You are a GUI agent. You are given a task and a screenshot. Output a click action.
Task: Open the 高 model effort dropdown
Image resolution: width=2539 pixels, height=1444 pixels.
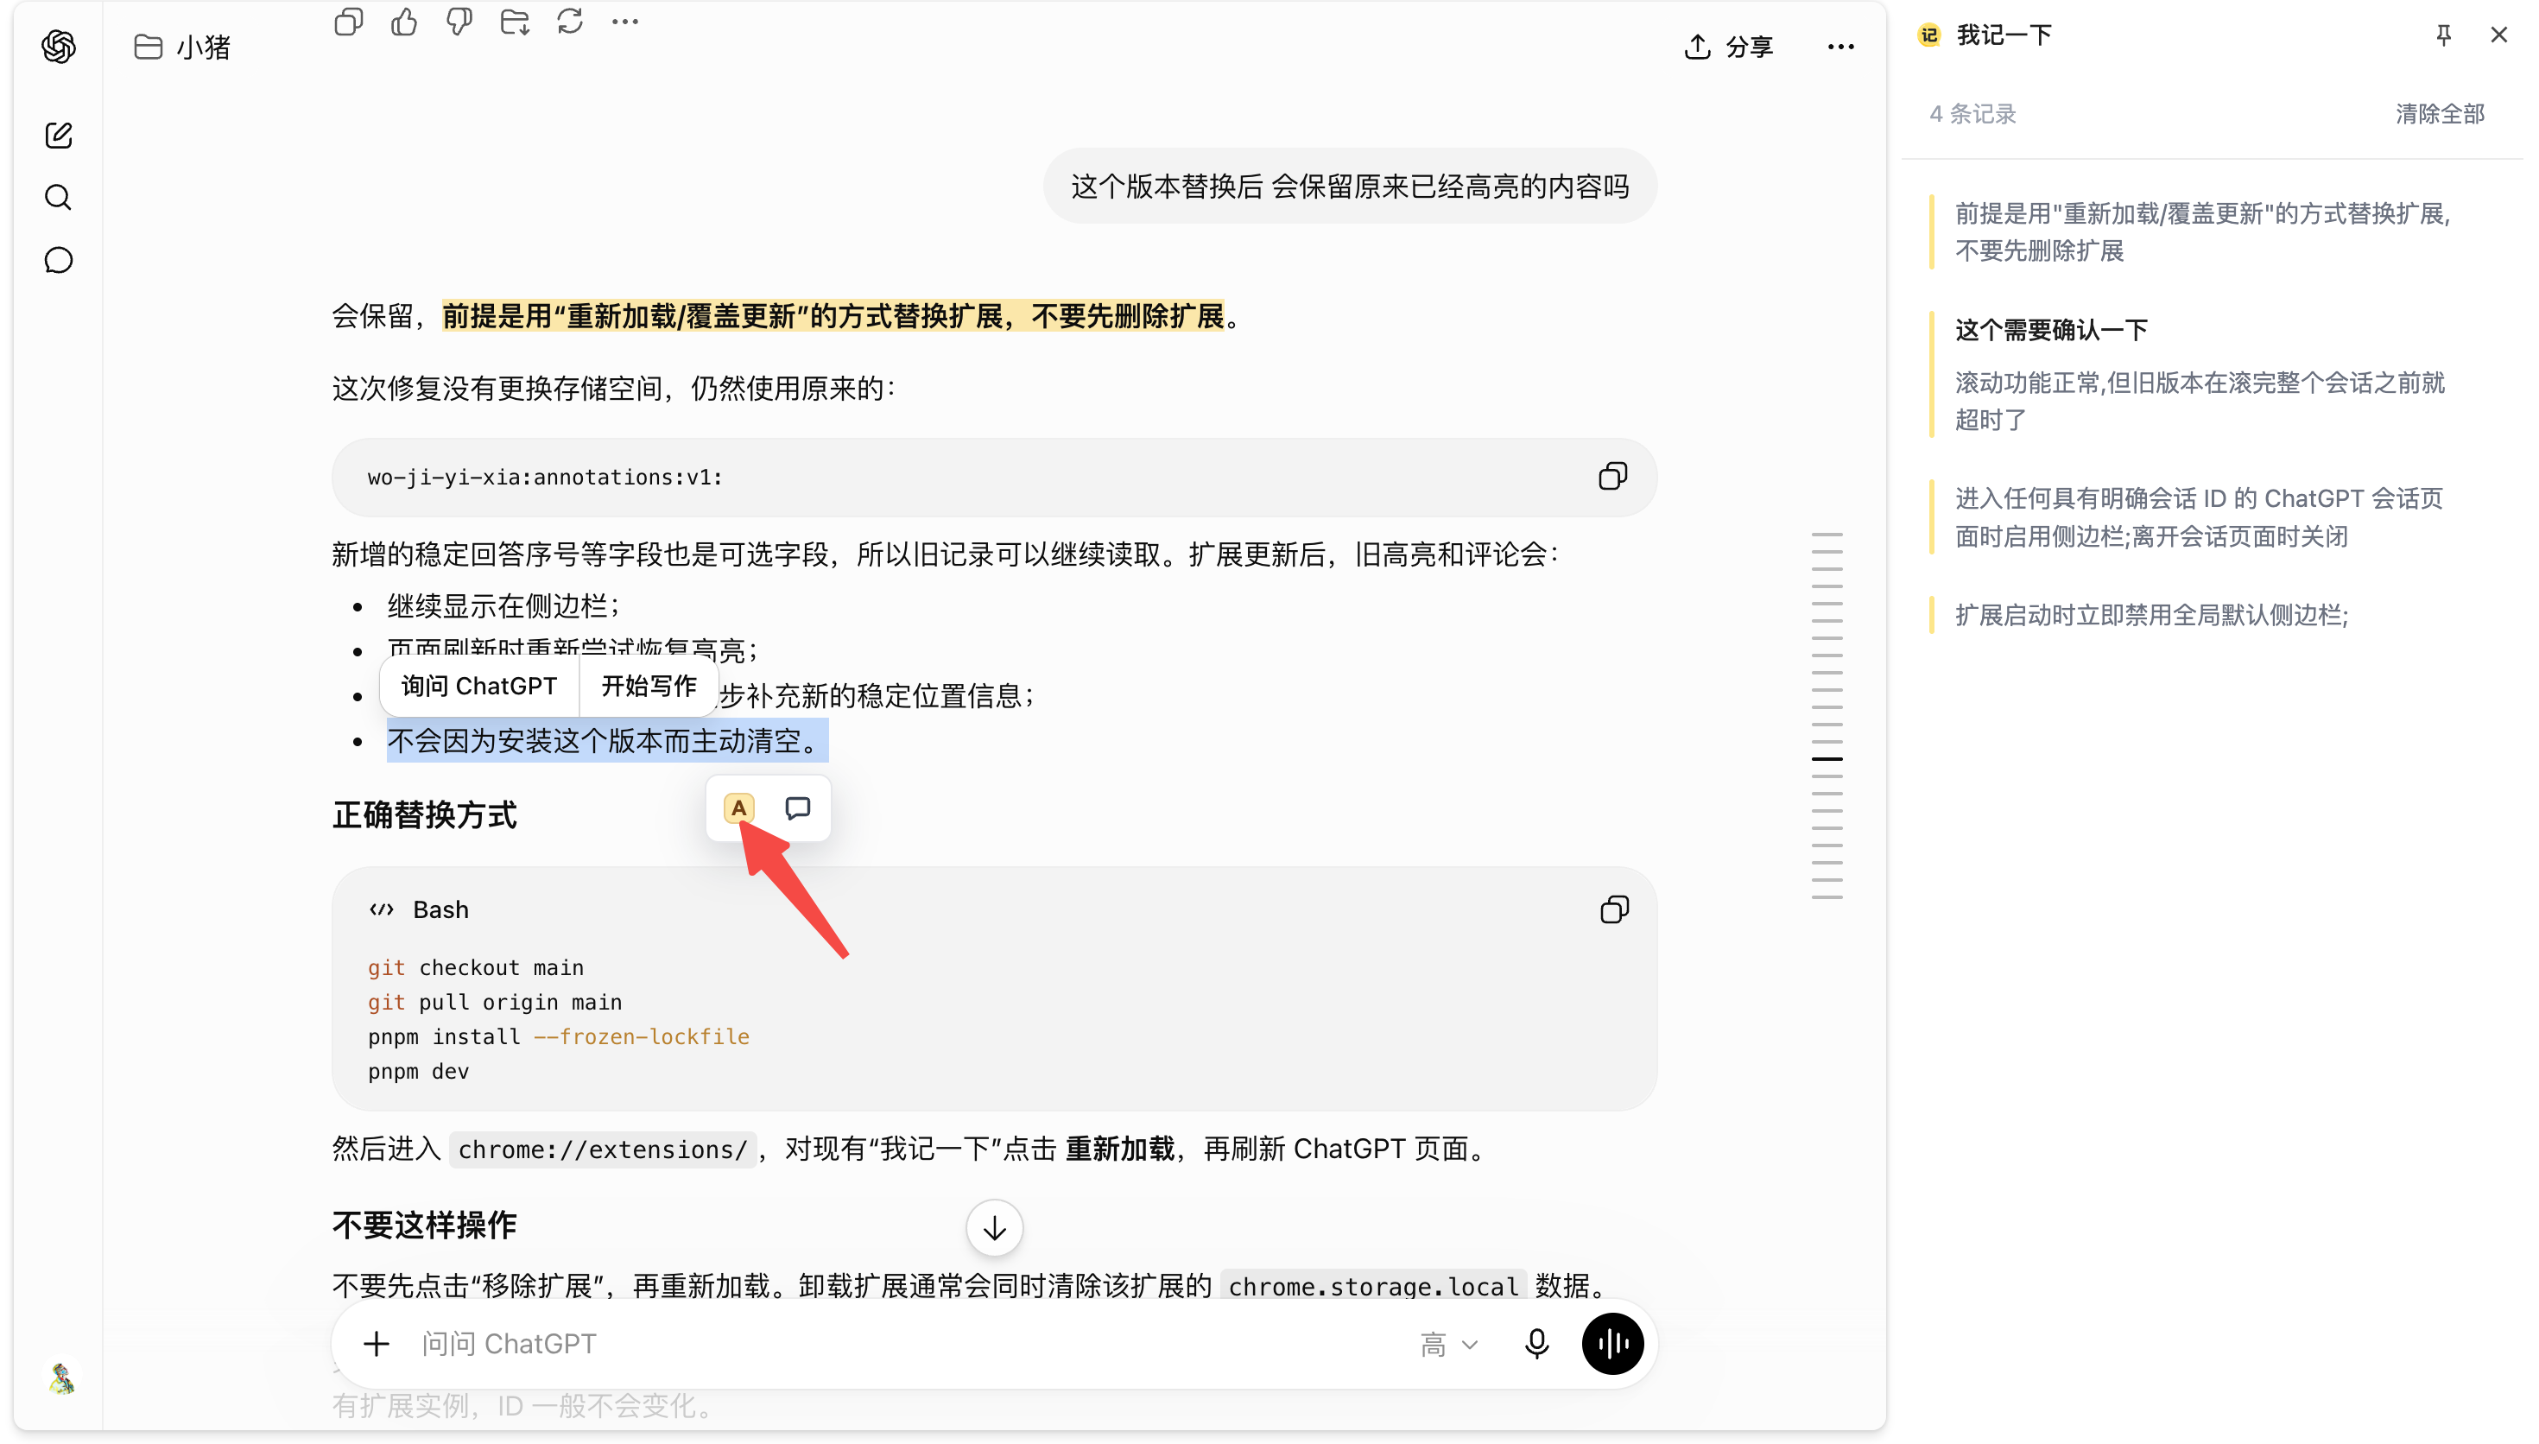pyautogui.click(x=1449, y=1345)
